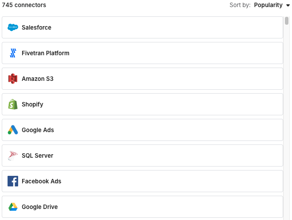This screenshot has height=220, width=292.
Task: Click the SQL Server logo icon
Action: [x=13, y=156]
